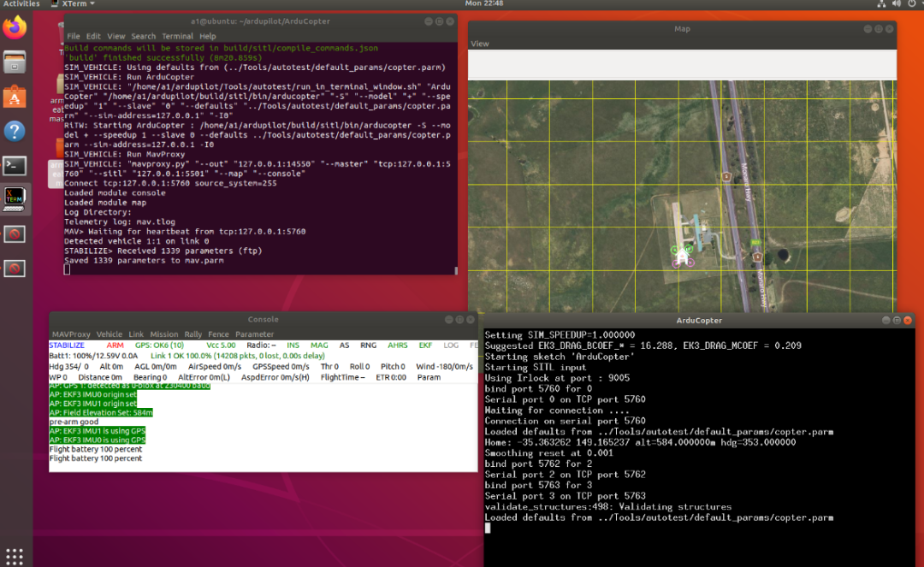Viewport: 924px width, 567px height.
Task: Click the terminal window scrollbar
Action: point(455,271)
